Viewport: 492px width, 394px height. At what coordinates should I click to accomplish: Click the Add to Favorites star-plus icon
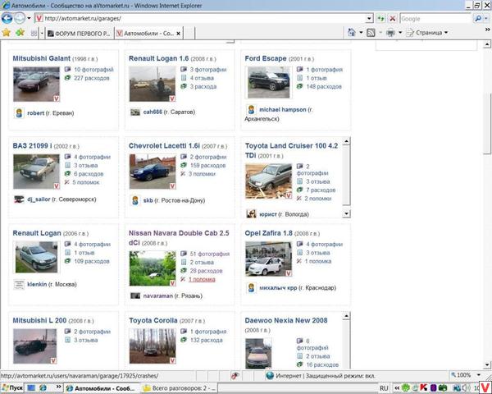pyautogui.click(x=20, y=32)
